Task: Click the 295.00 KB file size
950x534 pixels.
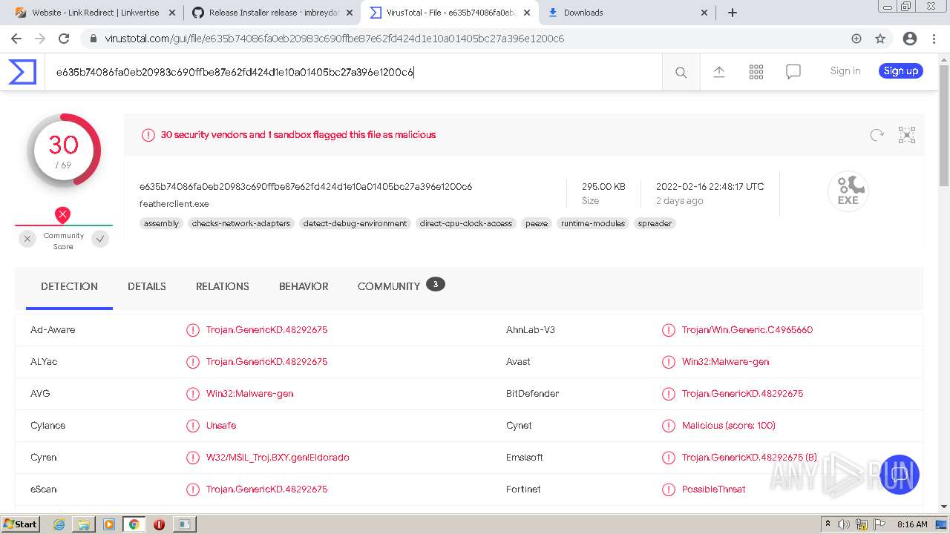Action: [603, 187]
